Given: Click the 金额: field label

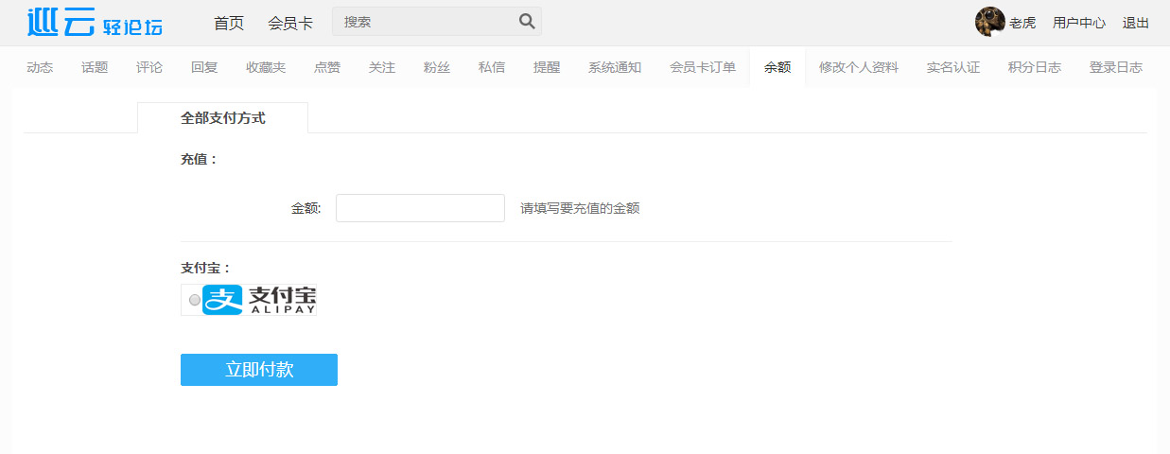Looking at the screenshot, I should click(x=306, y=208).
